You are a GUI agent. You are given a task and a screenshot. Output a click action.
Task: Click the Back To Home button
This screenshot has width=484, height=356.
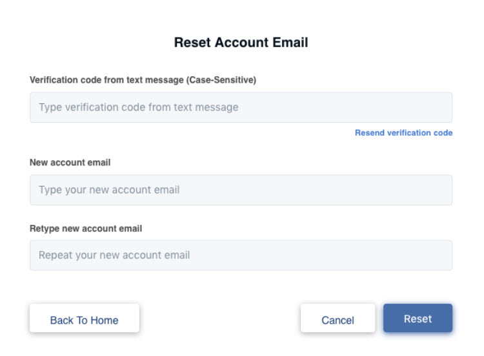pos(85,319)
